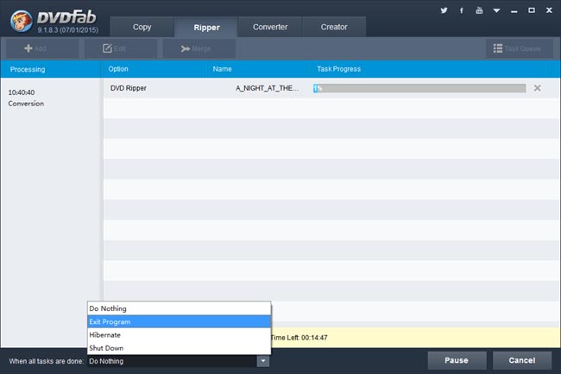Click the Processing column header
This screenshot has height=374, width=561.
(x=28, y=69)
